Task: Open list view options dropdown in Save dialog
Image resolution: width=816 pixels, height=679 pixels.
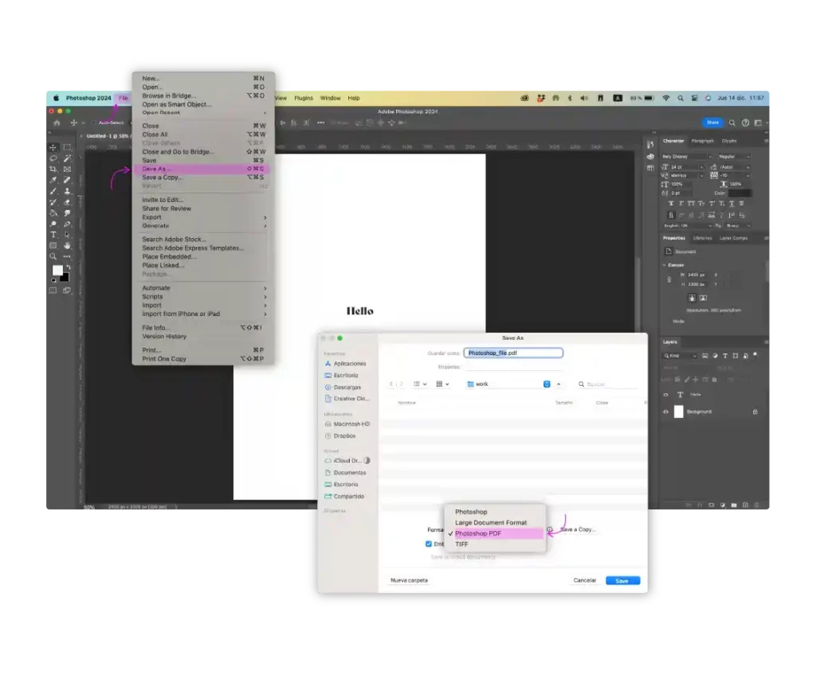Action: coord(420,384)
